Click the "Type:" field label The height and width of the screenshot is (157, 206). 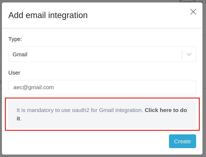15,39
